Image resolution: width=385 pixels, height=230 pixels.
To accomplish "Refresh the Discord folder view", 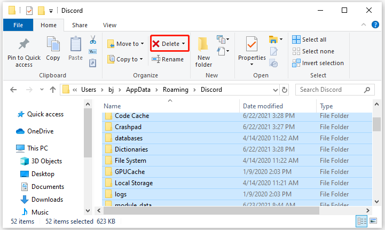I will coord(285,90).
